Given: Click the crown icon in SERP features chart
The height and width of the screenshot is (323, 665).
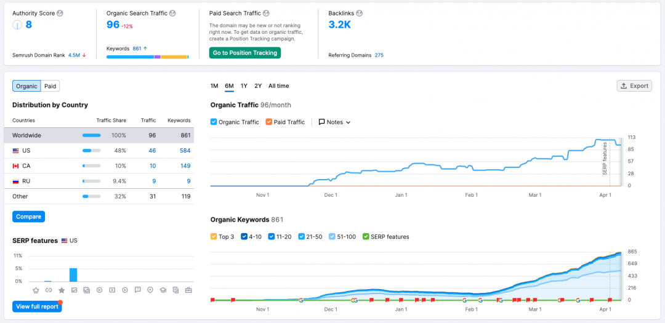Looking at the screenshot, I should 36,290.
